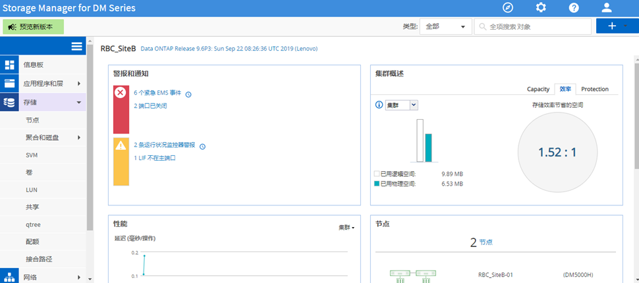Click the yellow warning triangle icon
This screenshot has height=283, width=639.
[x=121, y=145]
